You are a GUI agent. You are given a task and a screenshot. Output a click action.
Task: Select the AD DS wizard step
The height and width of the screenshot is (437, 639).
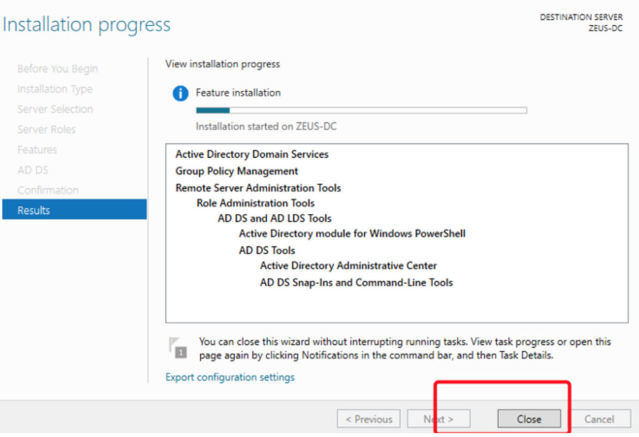[x=32, y=170]
